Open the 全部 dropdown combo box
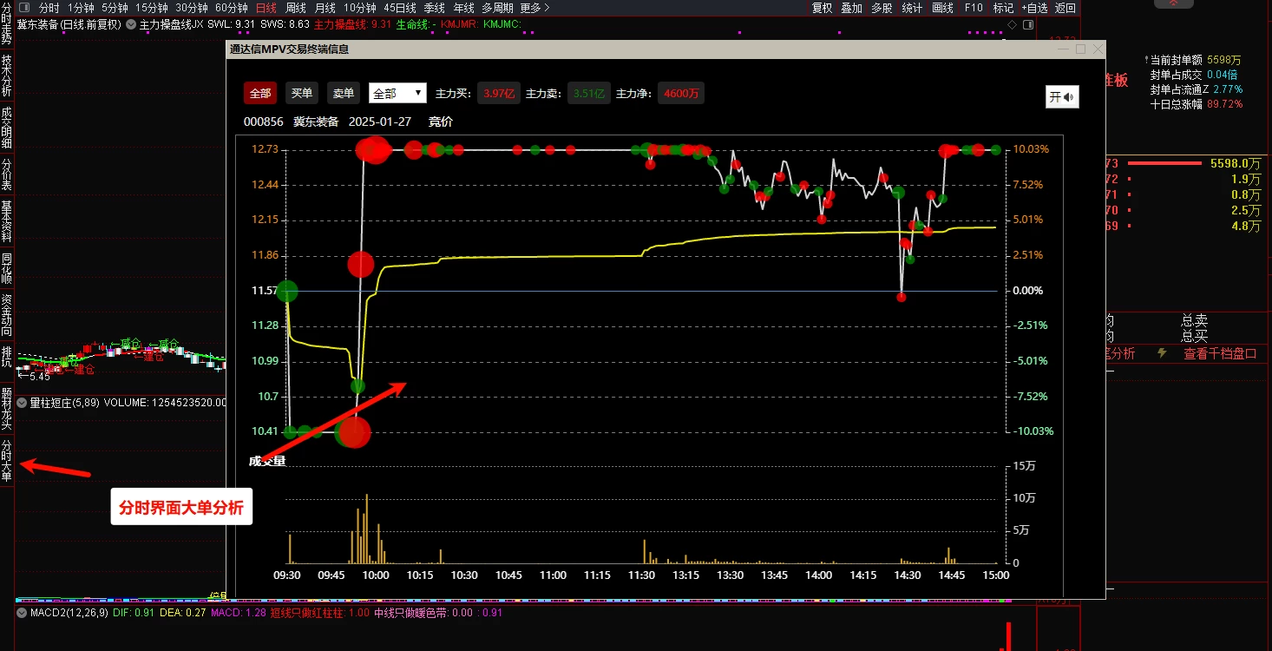The width and height of the screenshot is (1272, 651). (397, 93)
